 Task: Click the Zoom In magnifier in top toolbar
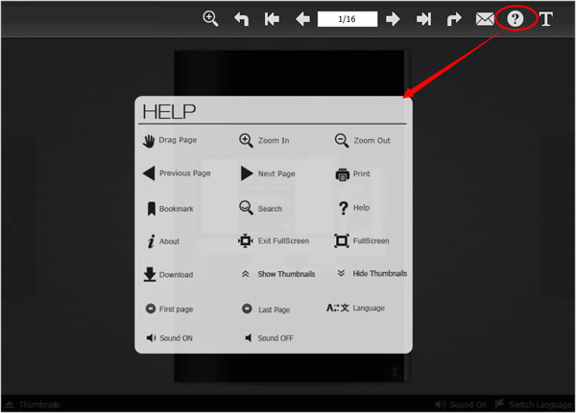tap(211, 18)
